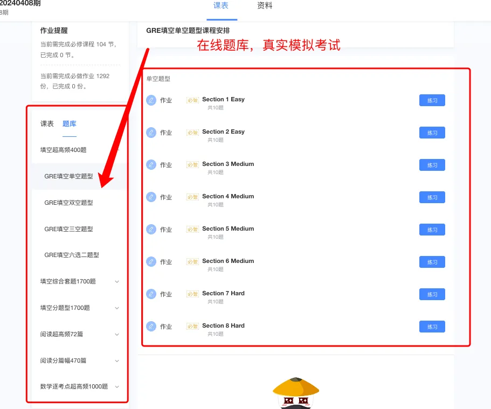491x409 pixels.
Task: Click the 必做 badge on Section 1 Easy
Action: [x=192, y=100]
